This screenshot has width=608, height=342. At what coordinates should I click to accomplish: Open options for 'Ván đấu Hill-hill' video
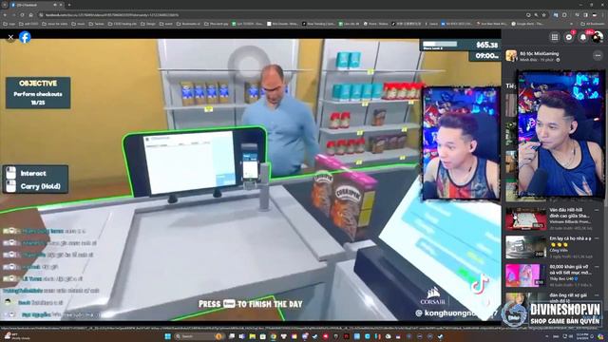(x=597, y=211)
